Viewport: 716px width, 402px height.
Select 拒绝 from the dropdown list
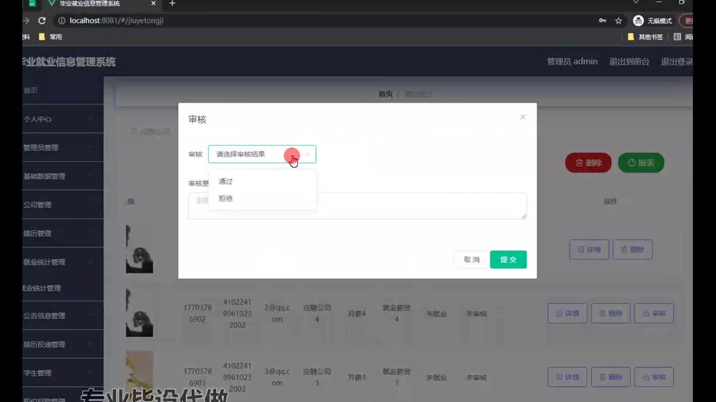click(226, 198)
